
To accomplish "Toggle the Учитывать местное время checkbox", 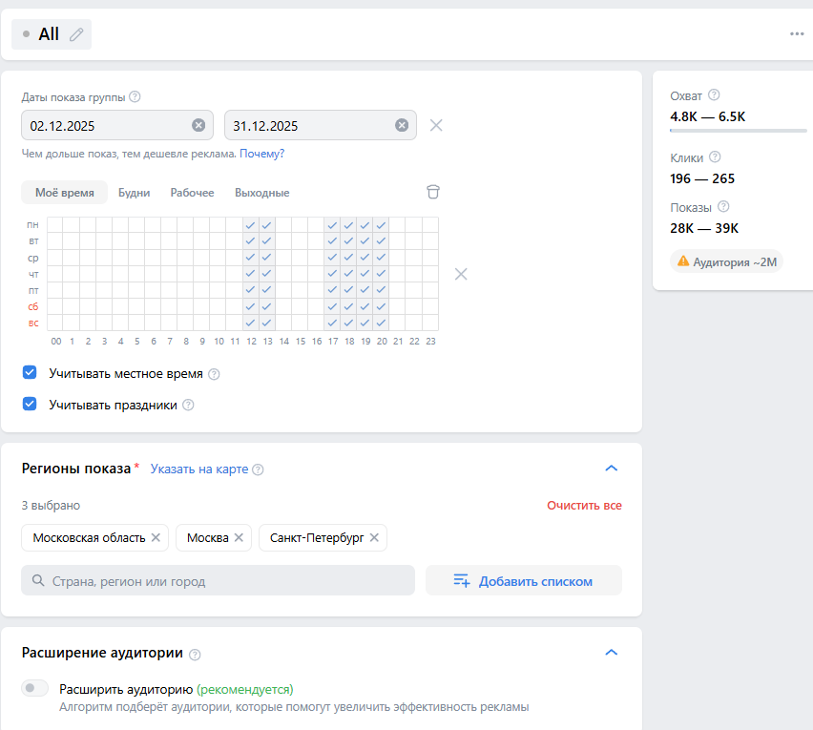I will coord(30,373).
